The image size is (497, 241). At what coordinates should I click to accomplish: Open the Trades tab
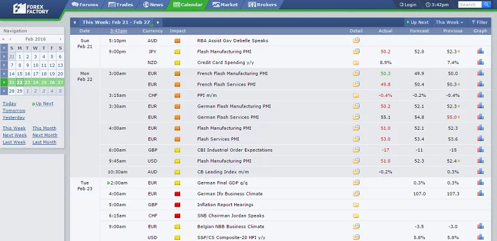(121, 4)
